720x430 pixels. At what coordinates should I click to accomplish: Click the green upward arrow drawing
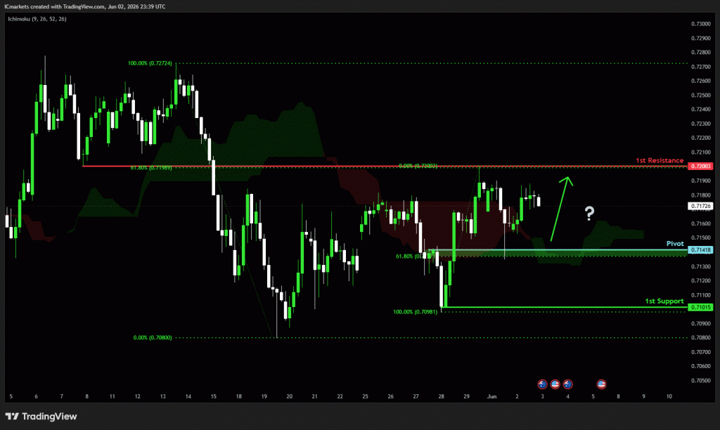562,209
